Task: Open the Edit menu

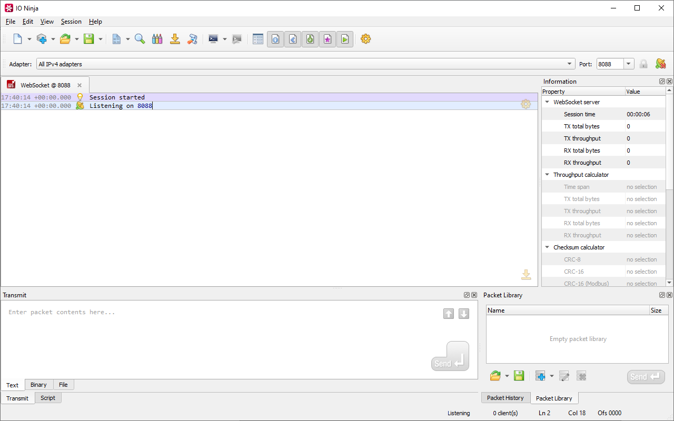Action: tap(28, 22)
